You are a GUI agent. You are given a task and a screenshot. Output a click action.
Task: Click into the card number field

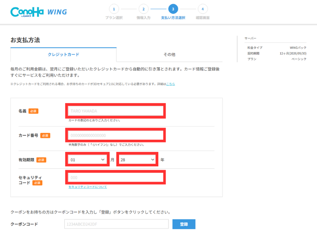coord(115,136)
